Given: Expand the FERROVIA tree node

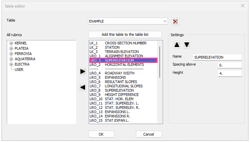Looking at the screenshot, I should 11,54.
